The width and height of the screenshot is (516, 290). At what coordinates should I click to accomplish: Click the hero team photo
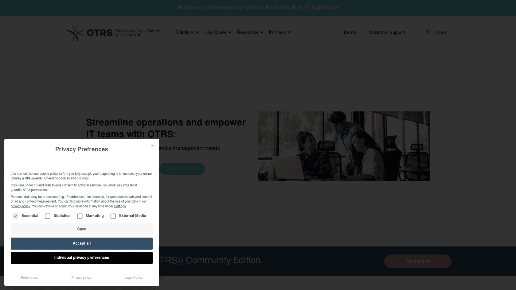point(344,146)
